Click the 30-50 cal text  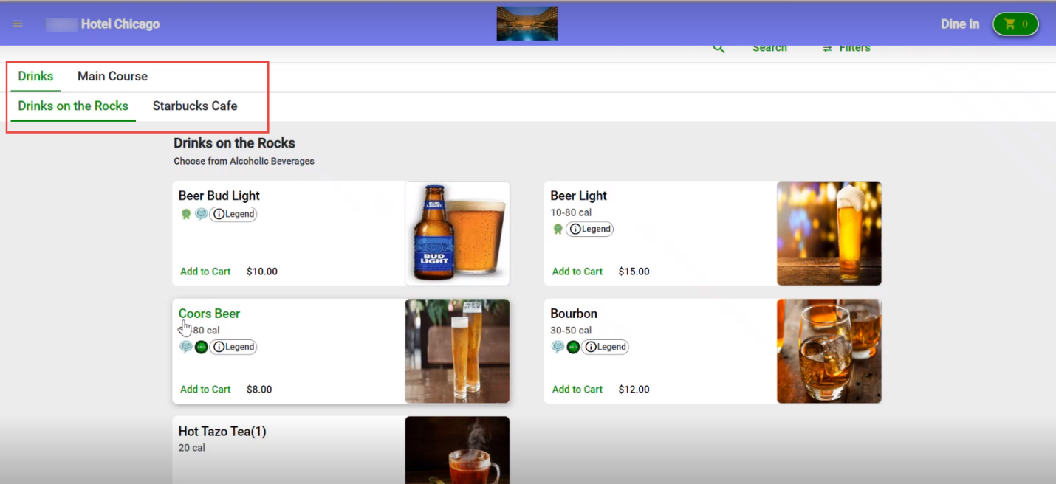pos(571,331)
